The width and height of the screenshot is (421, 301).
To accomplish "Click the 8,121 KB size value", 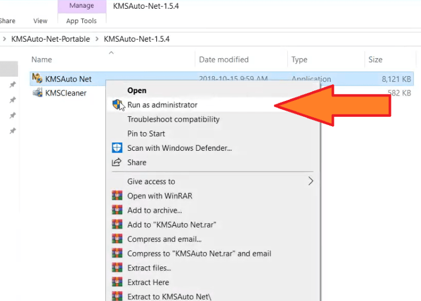I will 396,79.
